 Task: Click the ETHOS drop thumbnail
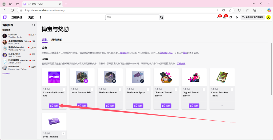click(54, 77)
